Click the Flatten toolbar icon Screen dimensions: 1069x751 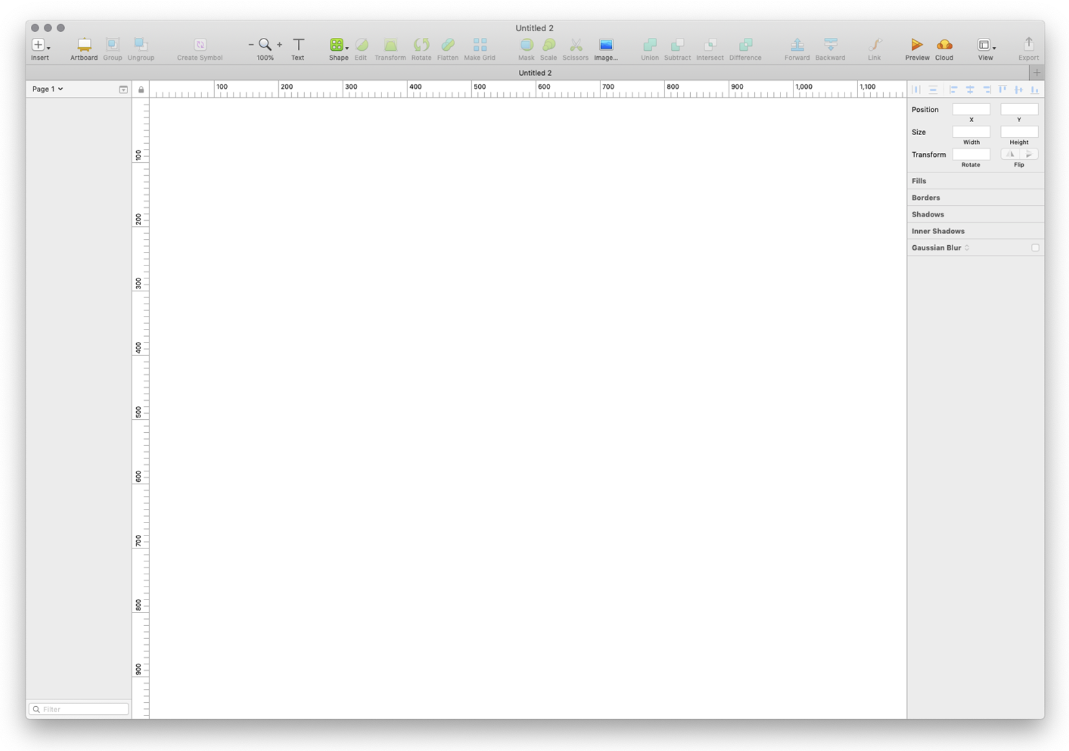pyautogui.click(x=447, y=45)
